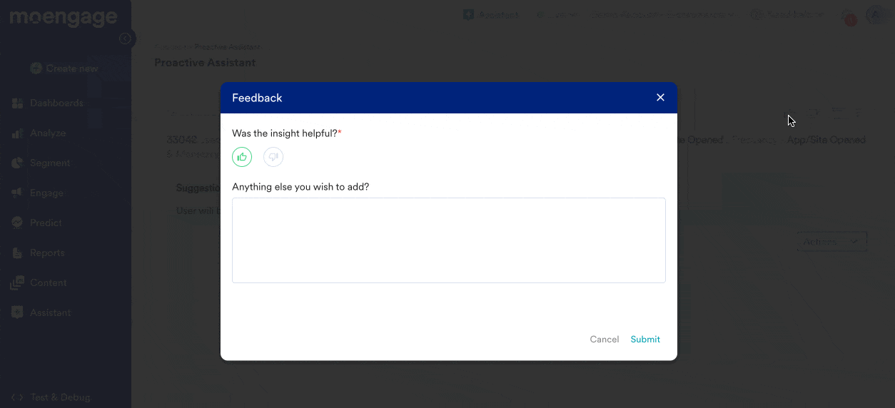Close the Feedback dialog
This screenshot has width=895, height=408.
click(660, 98)
